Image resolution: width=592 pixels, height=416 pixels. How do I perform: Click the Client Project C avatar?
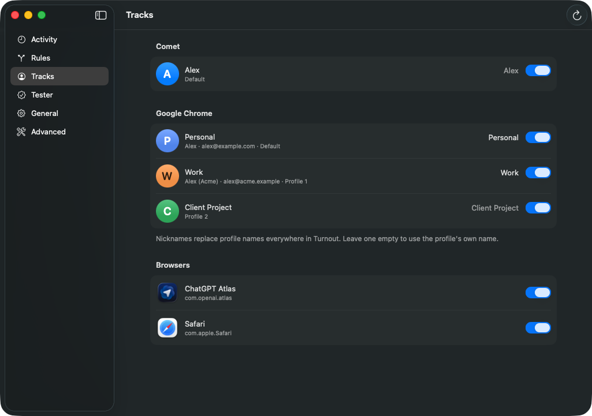[167, 211]
